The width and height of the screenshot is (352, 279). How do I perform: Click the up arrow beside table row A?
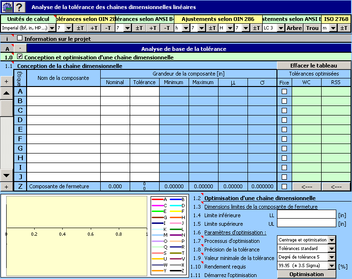(x=7, y=93)
